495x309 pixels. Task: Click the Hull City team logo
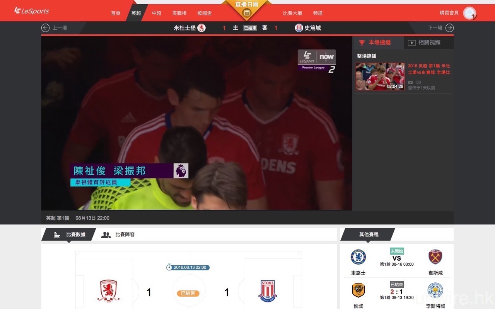coord(358,290)
